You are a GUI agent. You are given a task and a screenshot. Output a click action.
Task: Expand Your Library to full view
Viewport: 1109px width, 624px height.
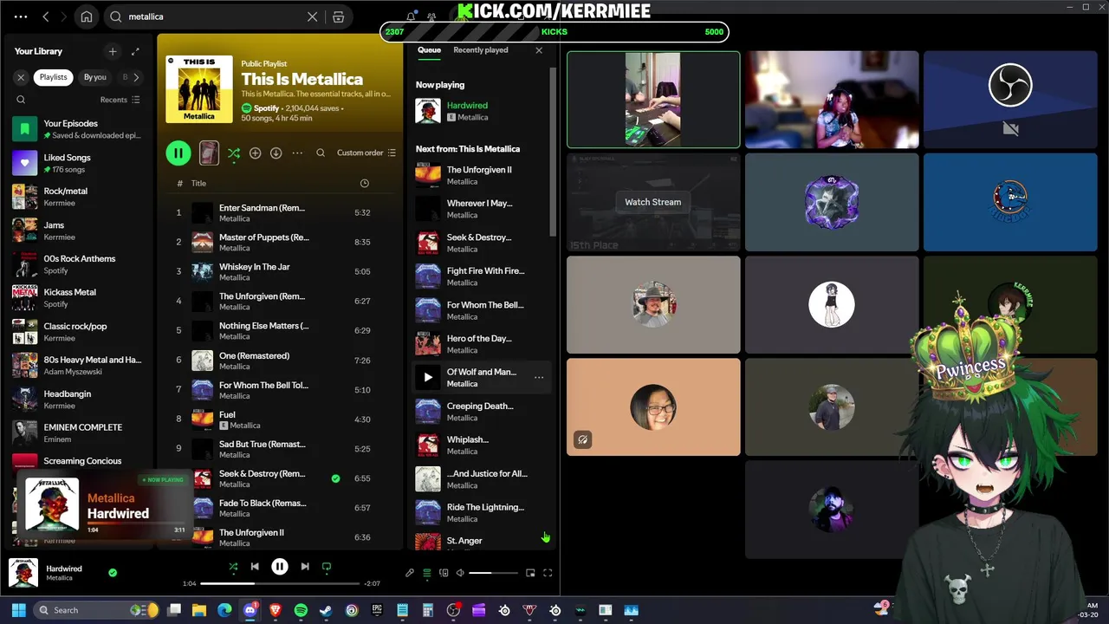[135, 51]
